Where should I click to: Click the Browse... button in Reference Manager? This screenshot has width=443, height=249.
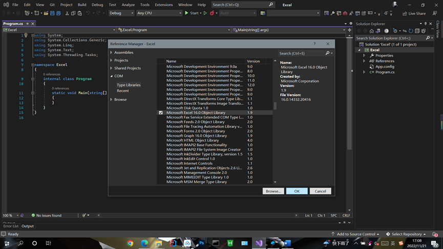point(273,191)
